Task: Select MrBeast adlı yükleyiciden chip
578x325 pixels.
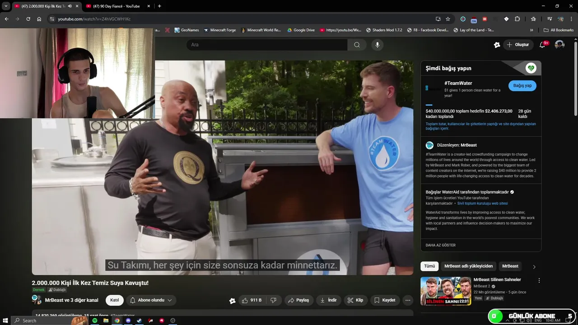Action: (x=468, y=266)
